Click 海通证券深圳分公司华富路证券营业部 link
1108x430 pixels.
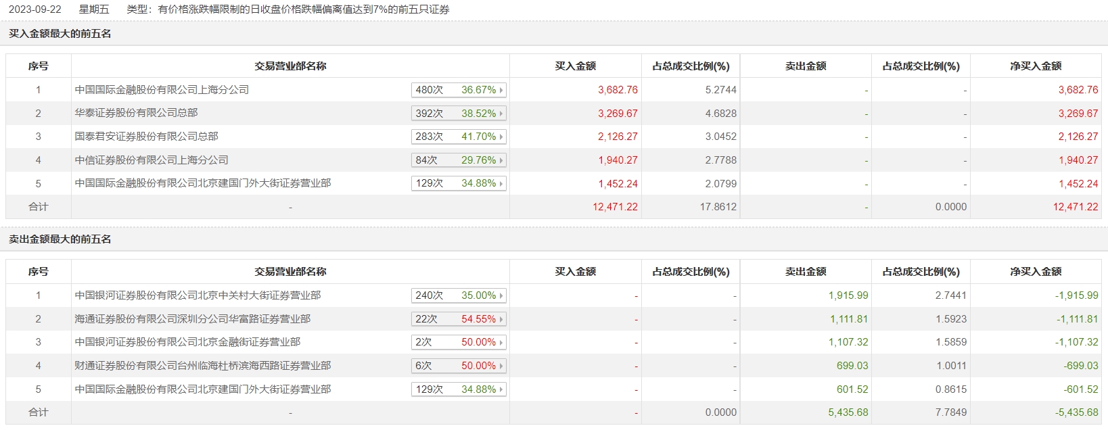(x=192, y=319)
